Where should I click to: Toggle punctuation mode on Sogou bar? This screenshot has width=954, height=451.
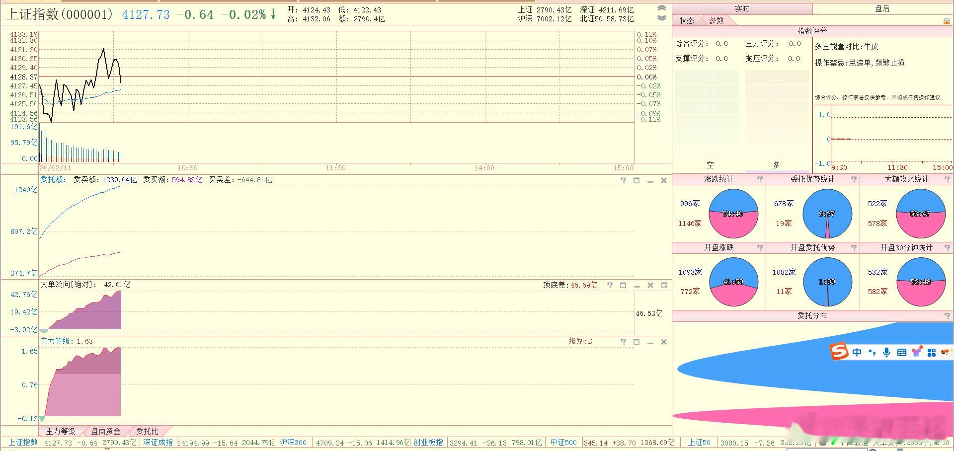(x=872, y=352)
